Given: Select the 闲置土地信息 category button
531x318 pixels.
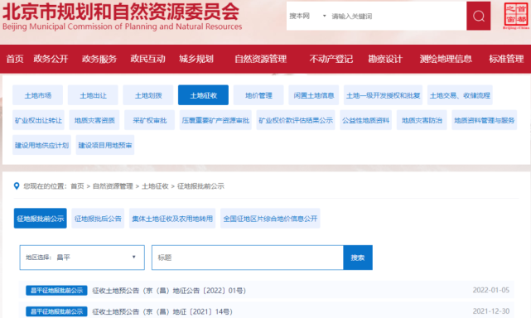Looking at the screenshot, I should 314,95.
